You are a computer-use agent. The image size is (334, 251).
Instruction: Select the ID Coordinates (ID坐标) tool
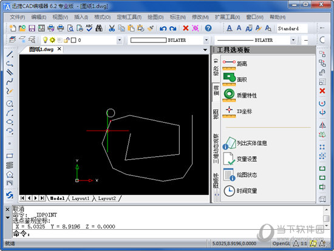point(237,111)
